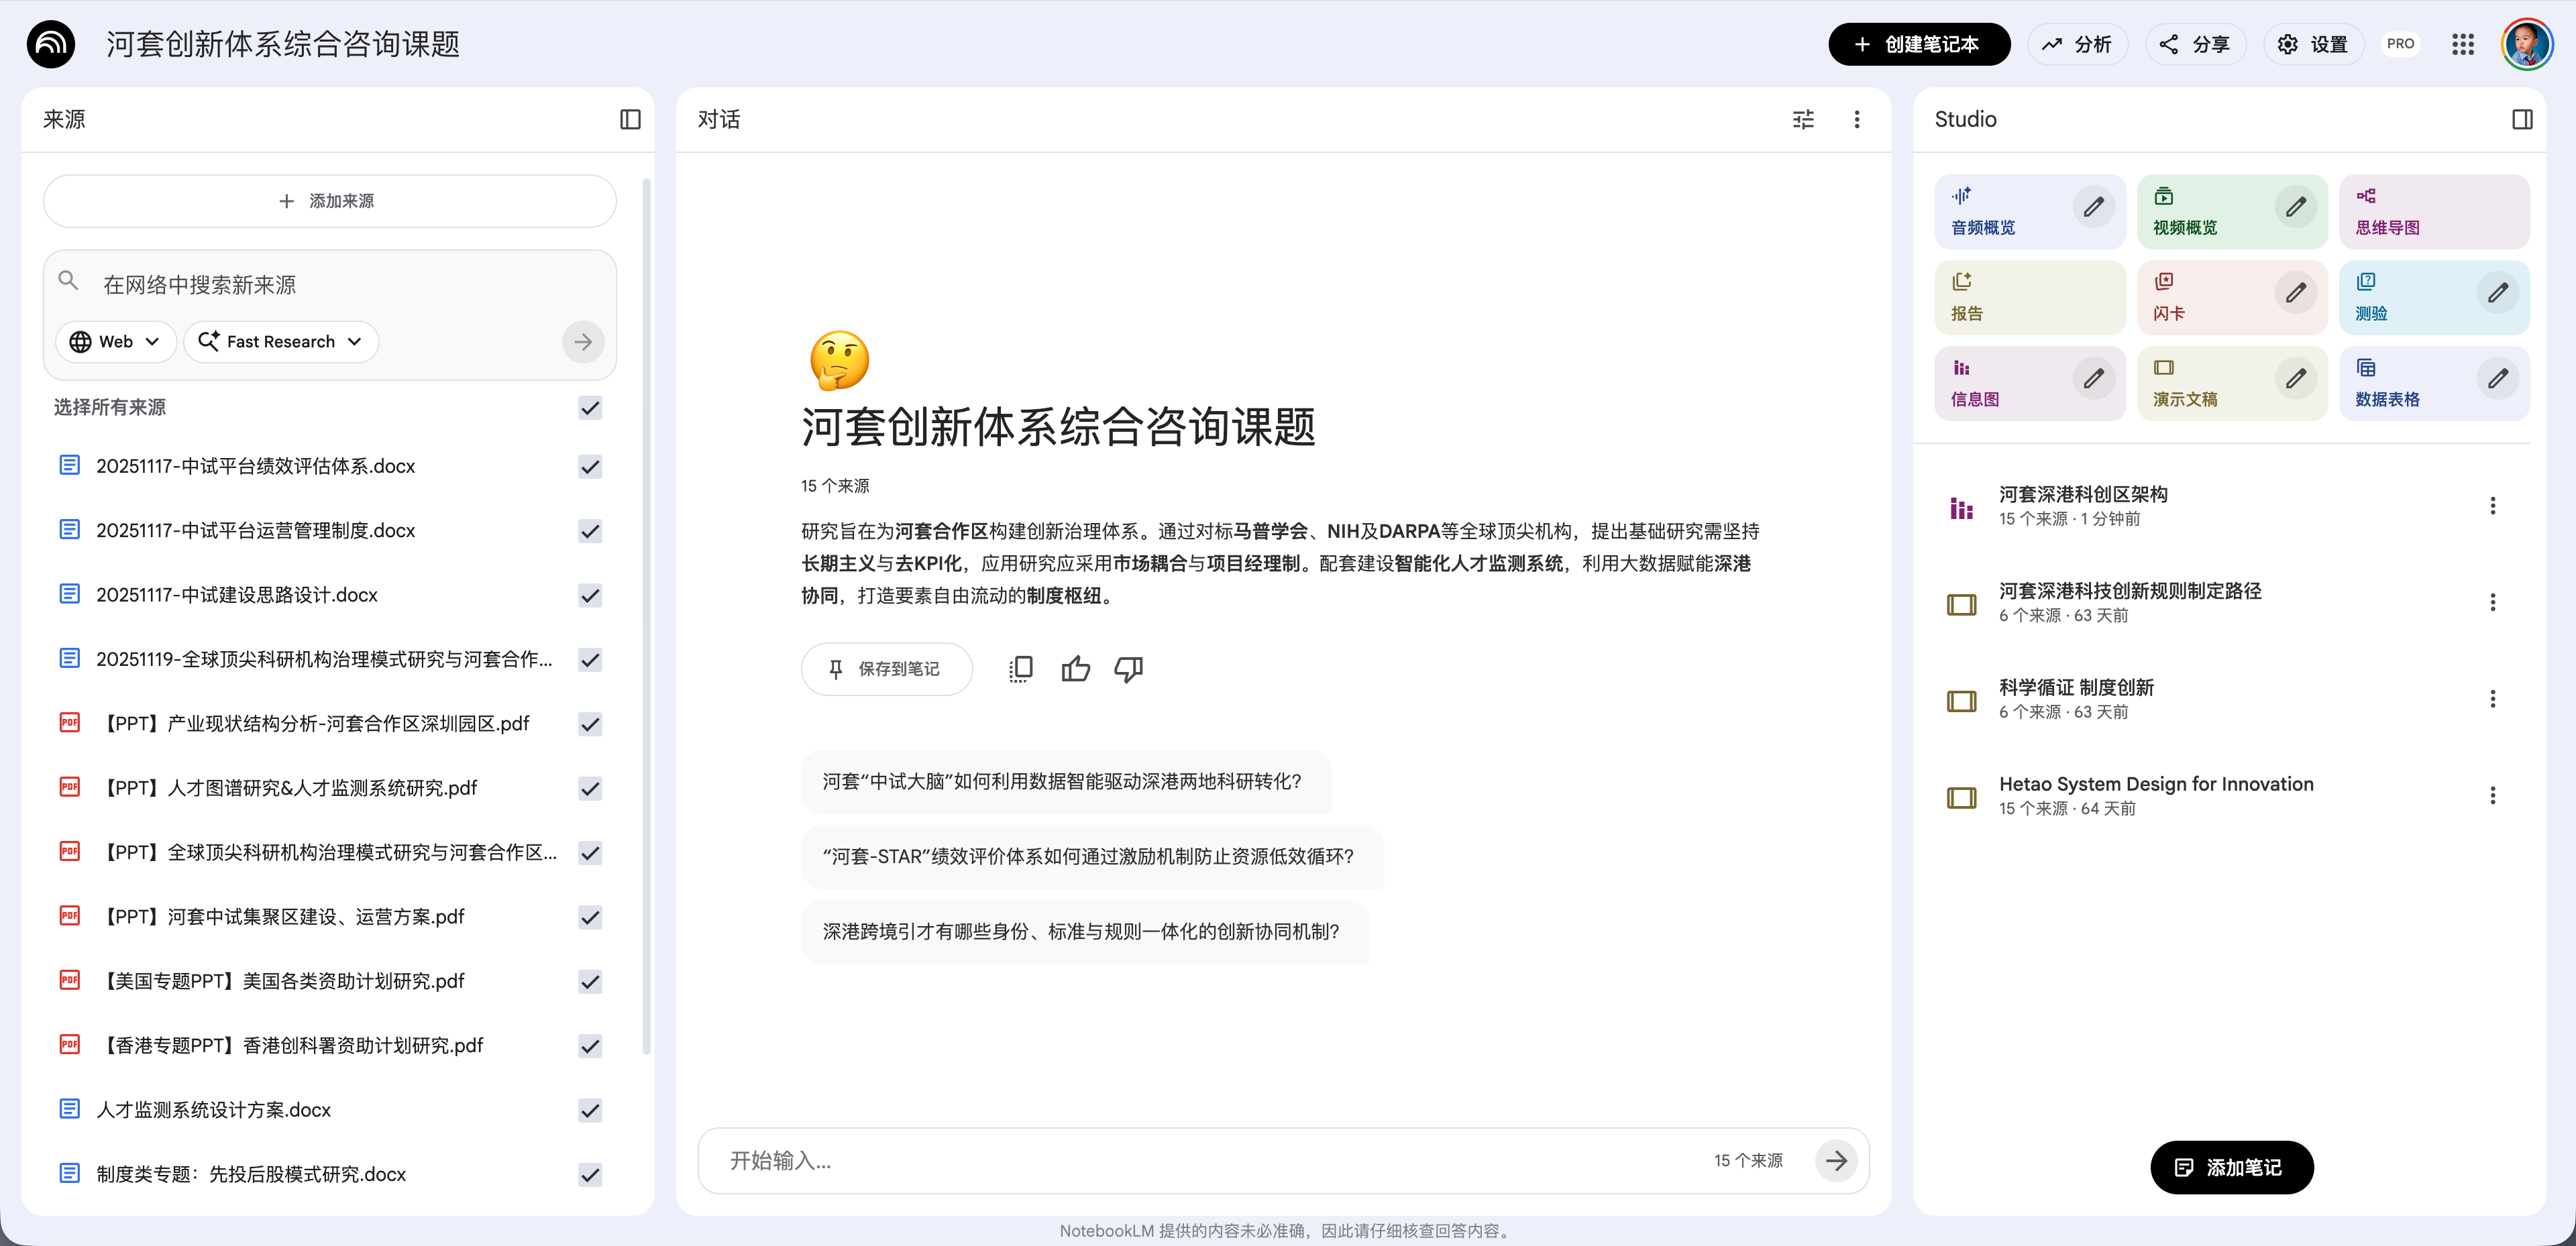
Task: Switch to the 对话 chat panel settings
Action: (x=1803, y=119)
